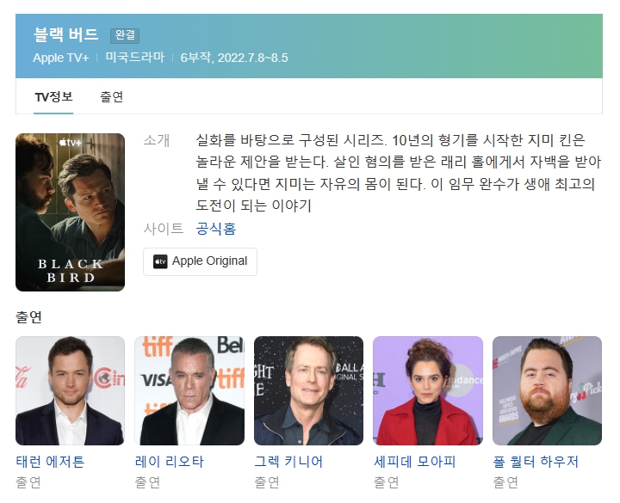Click the 미국드라마 genre label
The height and width of the screenshot is (503, 620).
135,58
